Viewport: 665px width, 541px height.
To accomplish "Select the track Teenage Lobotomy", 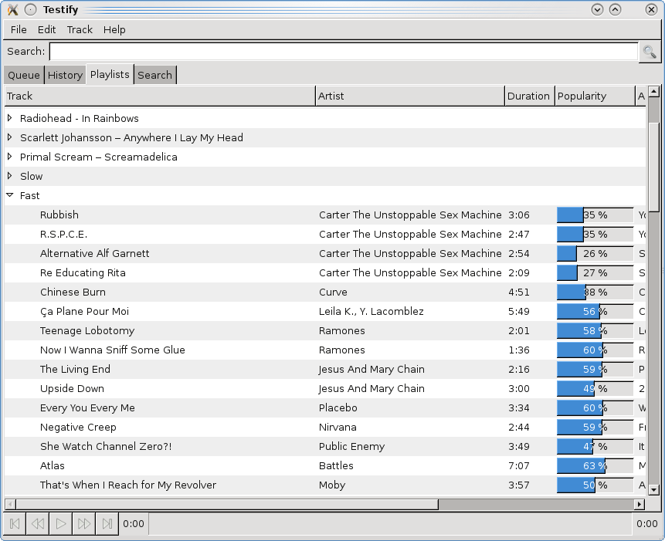I will 87,330.
